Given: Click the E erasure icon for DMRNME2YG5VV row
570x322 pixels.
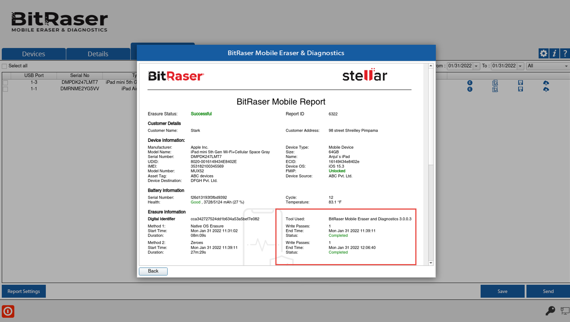Looking at the screenshot, I should click(470, 89).
